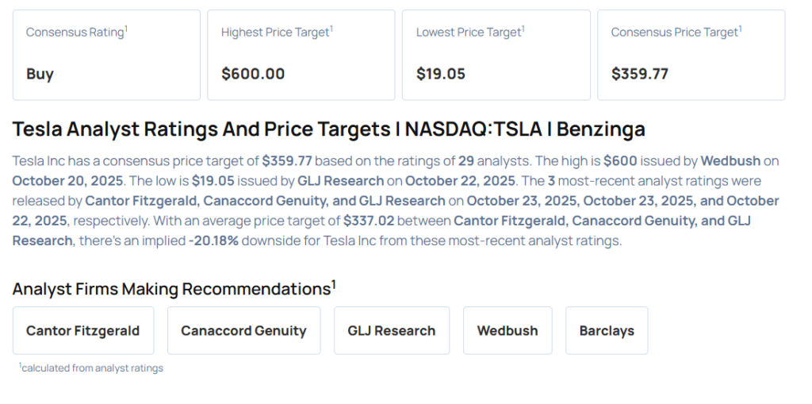The image size is (812, 404).
Task: Click the Buy rating value
Action: [40, 74]
